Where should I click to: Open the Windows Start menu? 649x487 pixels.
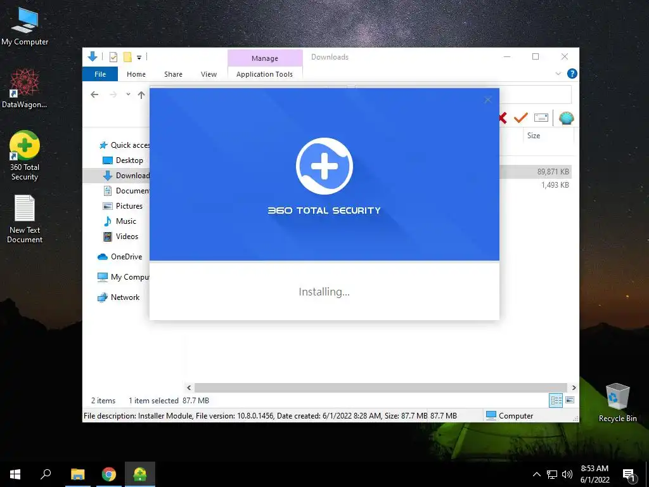(15, 474)
